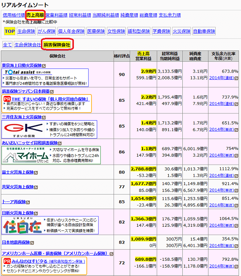Show 全て companies filter

(x=7, y=45)
